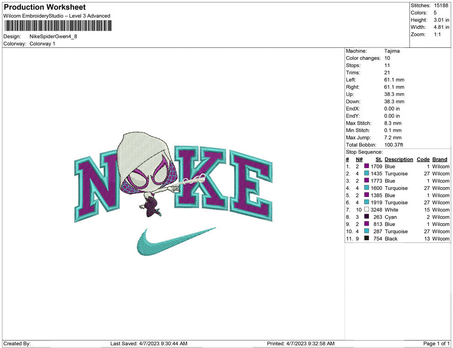Click the purple swatch in stop row 1

coord(367,166)
